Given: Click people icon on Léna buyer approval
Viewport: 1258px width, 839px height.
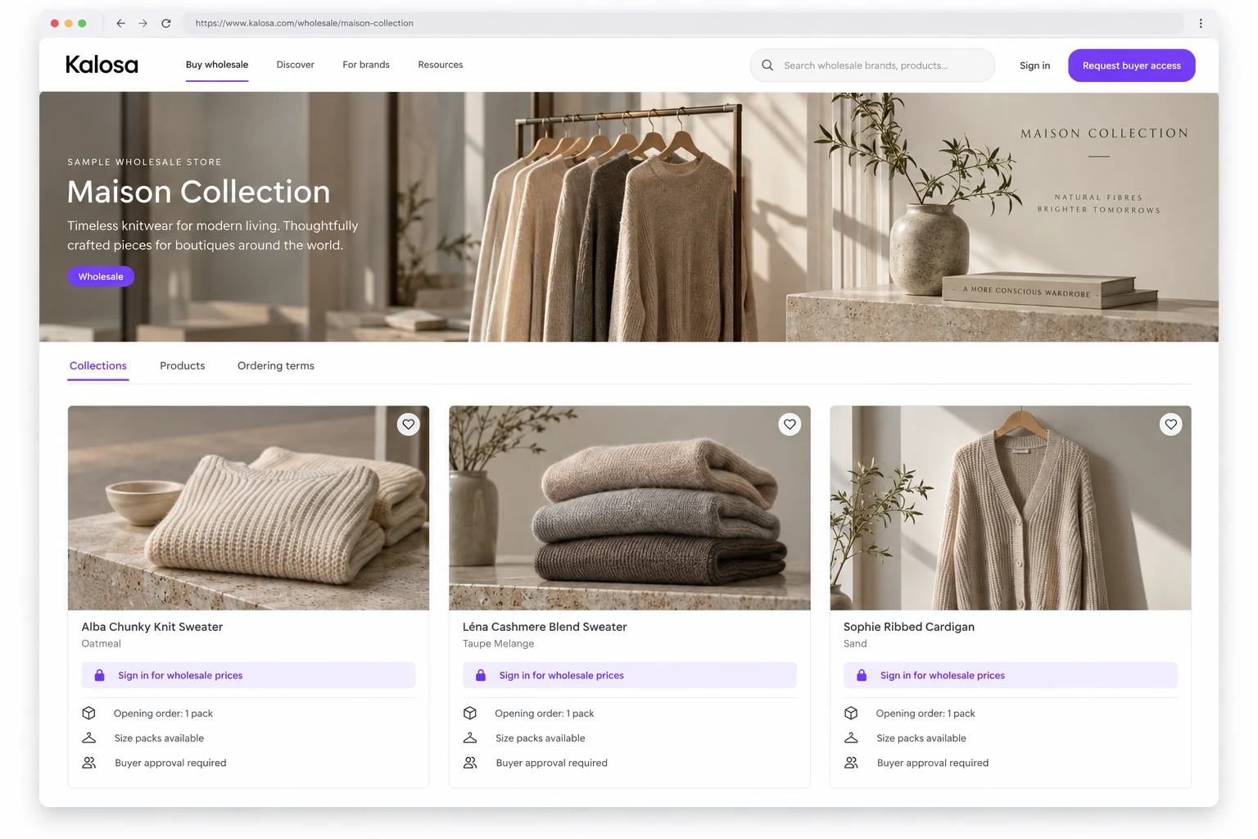Looking at the screenshot, I should click(x=470, y=763).
